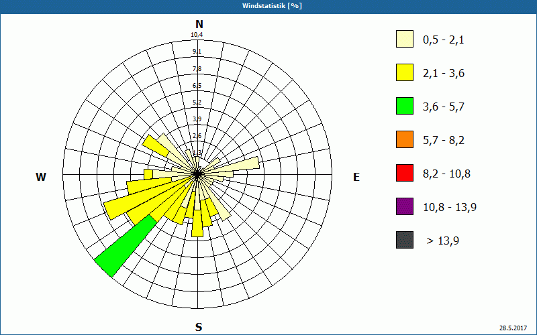The image size is (537, 335).
Task: Click the center point of the wind rose
Action: point(197,174)
